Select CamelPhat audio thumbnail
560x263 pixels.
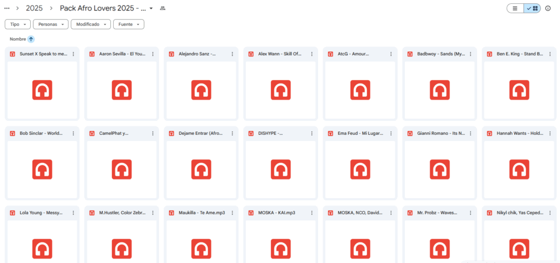coord(122,170)
